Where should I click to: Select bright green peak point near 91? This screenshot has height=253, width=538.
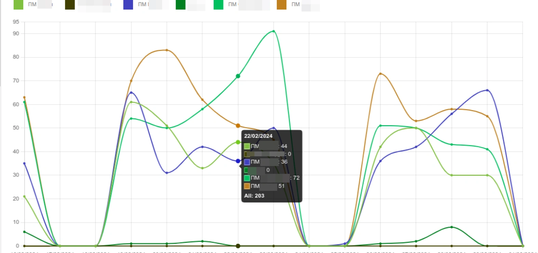point(273,31)
